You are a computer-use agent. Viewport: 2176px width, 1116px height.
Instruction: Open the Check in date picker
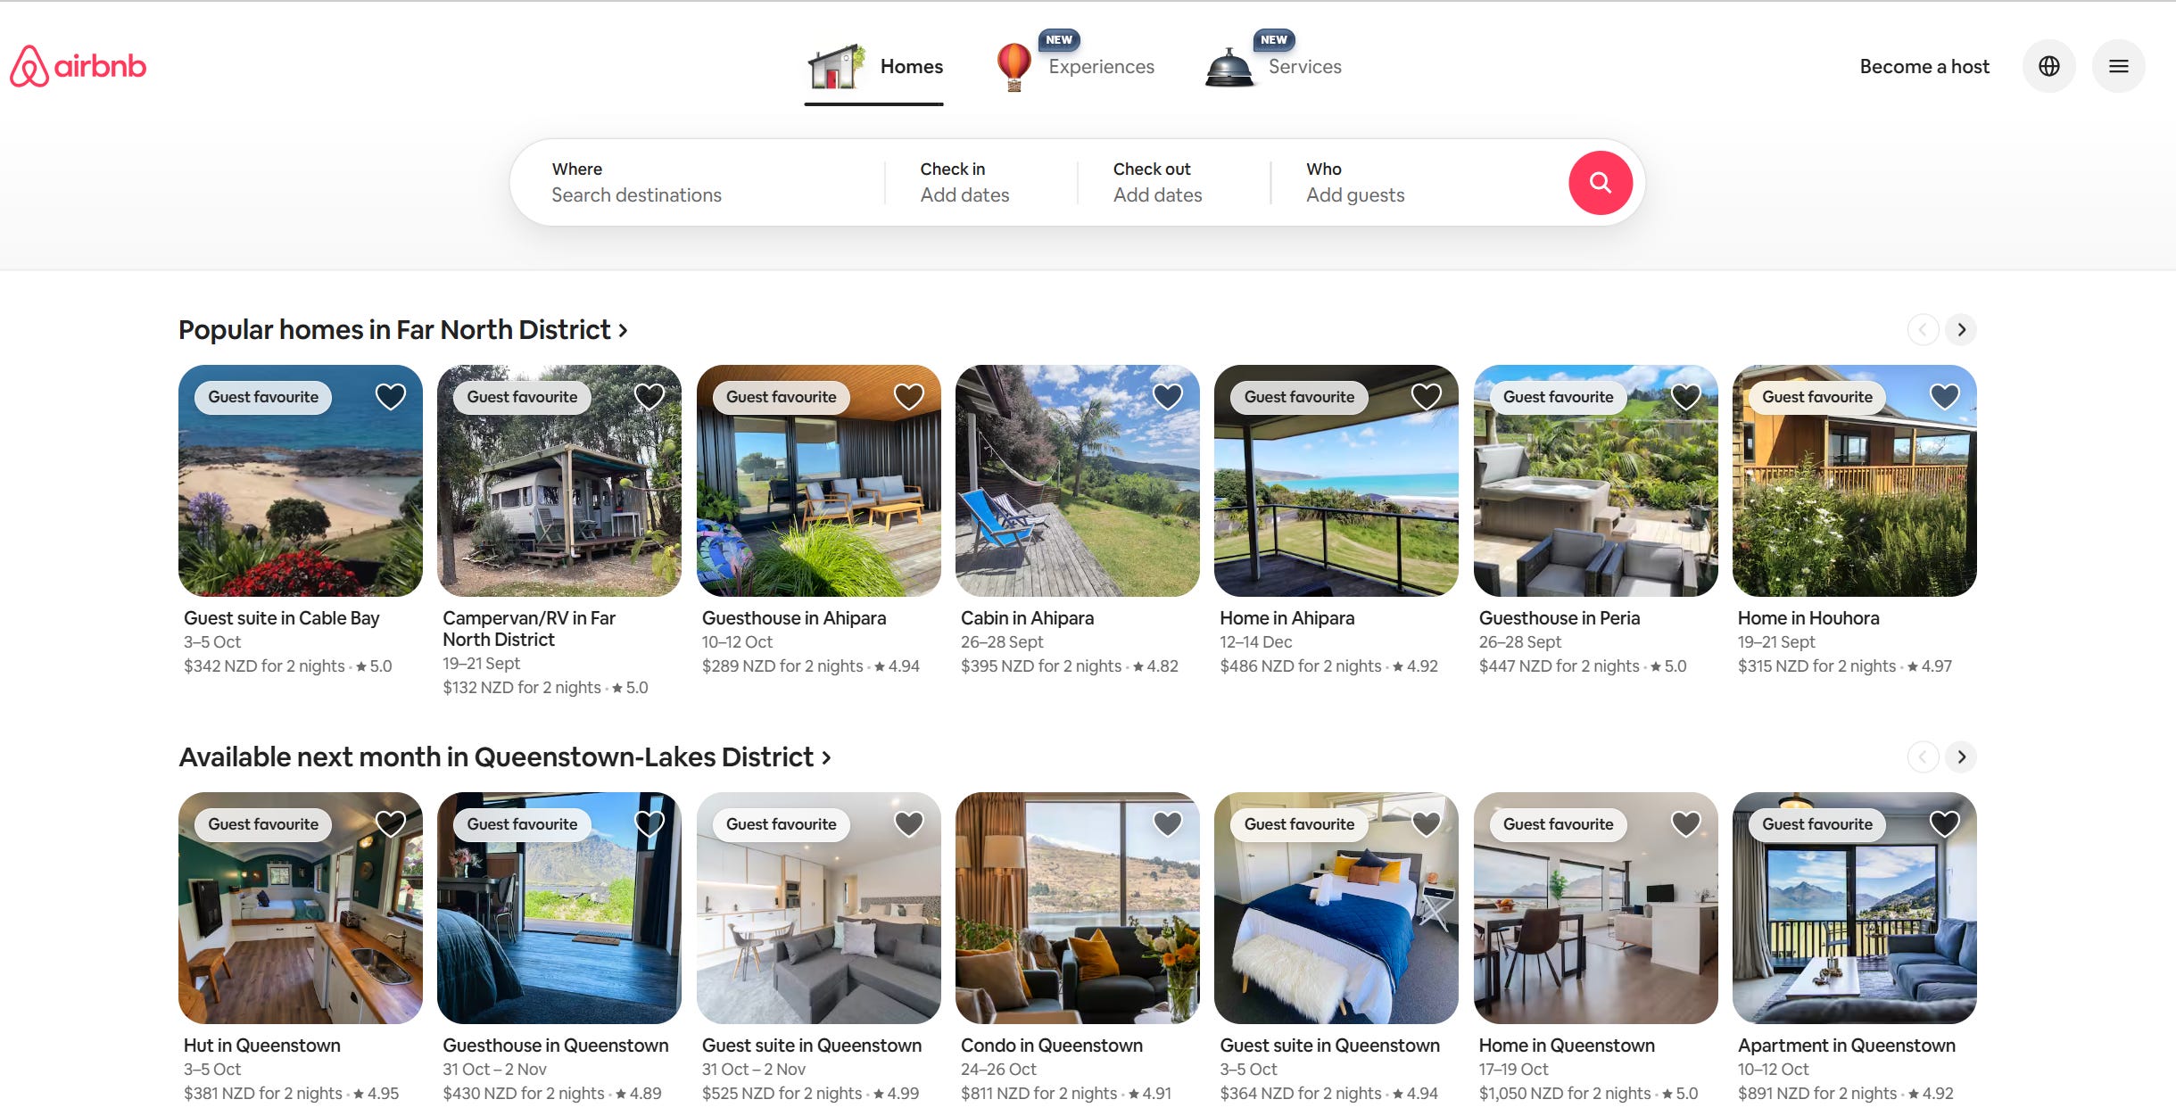964,182
